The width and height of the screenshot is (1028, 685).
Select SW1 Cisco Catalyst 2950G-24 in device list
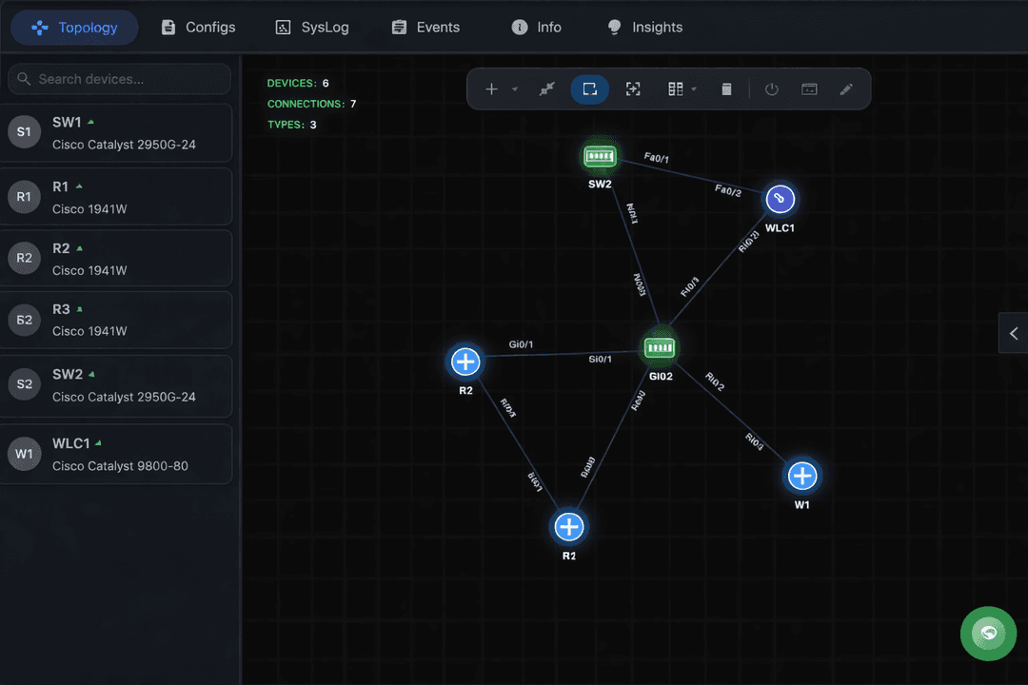[x=116, y=133]
